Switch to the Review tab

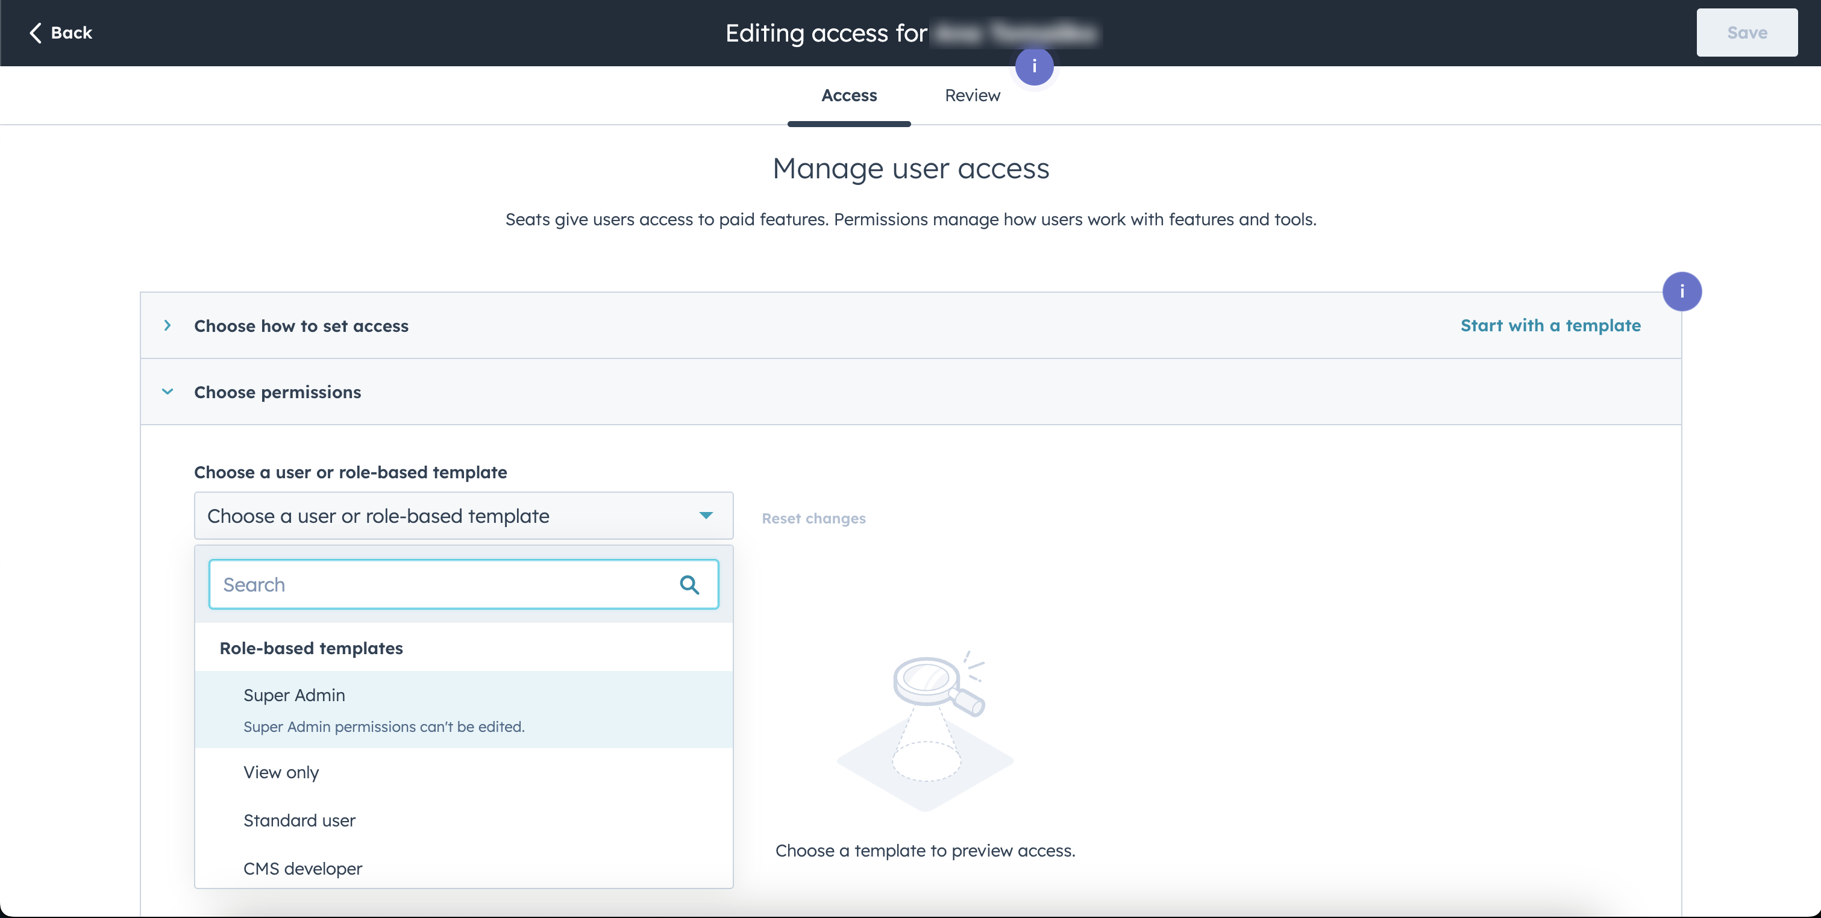coord(972,95)
